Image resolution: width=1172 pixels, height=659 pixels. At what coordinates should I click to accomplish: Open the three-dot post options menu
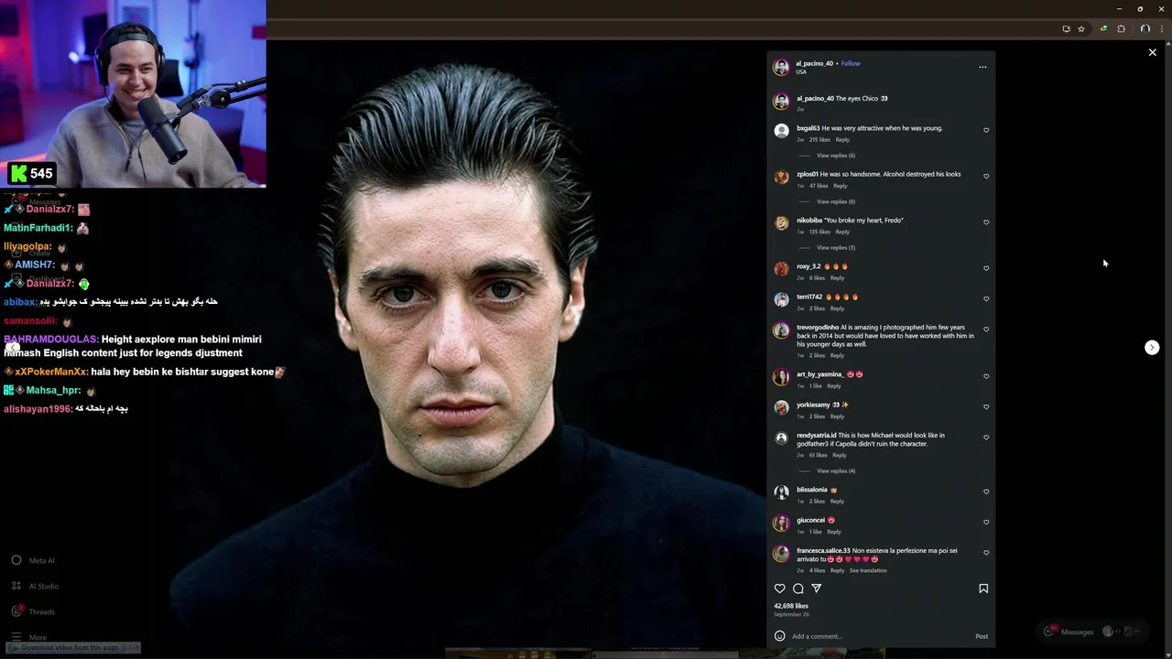point(982,67)
